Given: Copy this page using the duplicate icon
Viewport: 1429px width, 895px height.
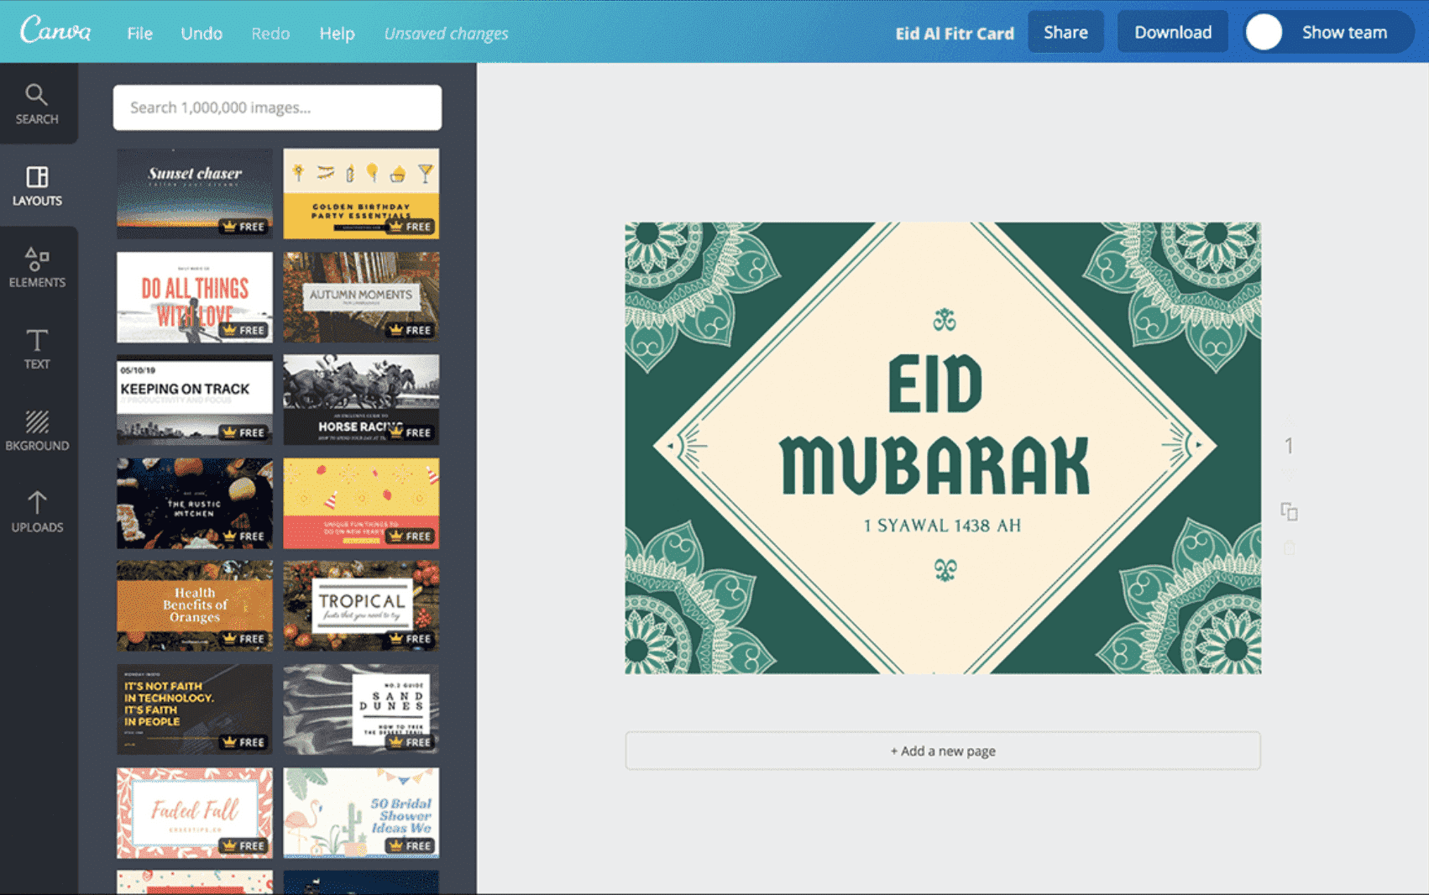Looking at the screenshot, I should (1289, 511).
